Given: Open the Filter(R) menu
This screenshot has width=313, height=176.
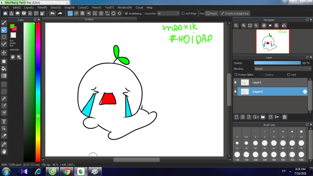Looking at the screenshot, I should pos(42,7).
